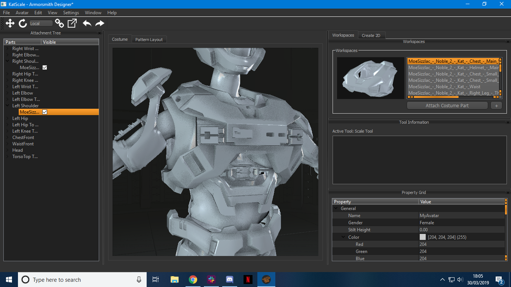This screenshot has width=511, height=287.
Task: Expand the Head tree node
Action: tap(7, 150)
